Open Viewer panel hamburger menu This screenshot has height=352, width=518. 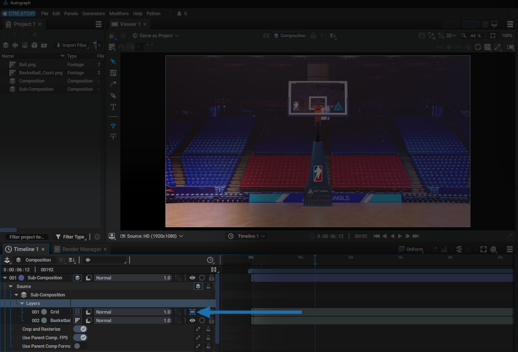(x=510, y=24)
